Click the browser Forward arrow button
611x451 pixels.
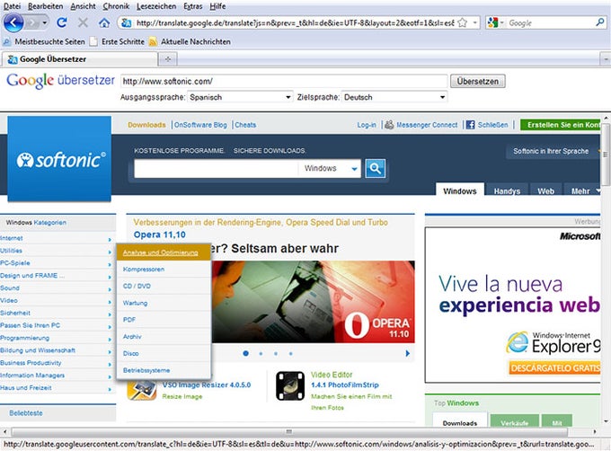(32, 23)
